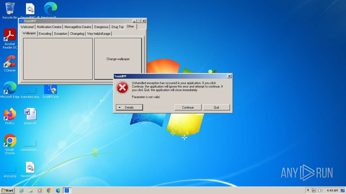Click Quit in the exception dialog
Screen dimensions: 346x194
coord(217,108)
